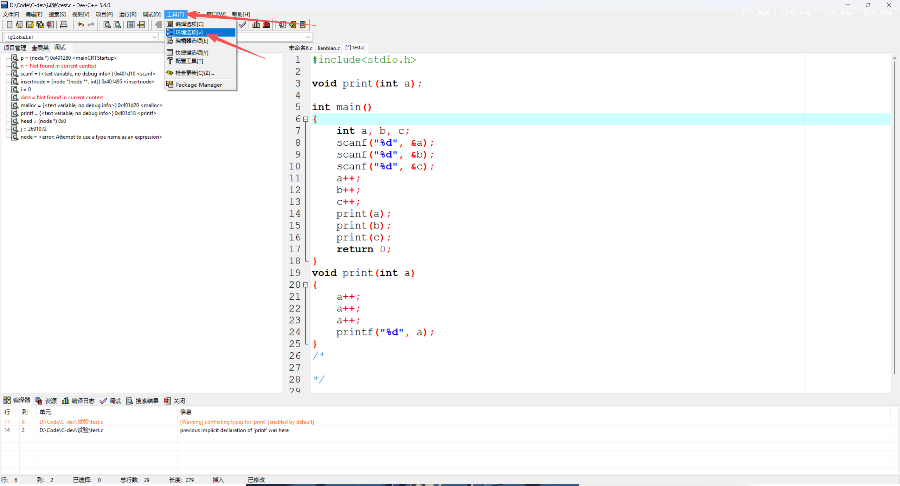Image resolution: width=900 pixels, height=486 pixels.
Task: Open the 编辑[E] menu
Action: [x=34, y=14]
